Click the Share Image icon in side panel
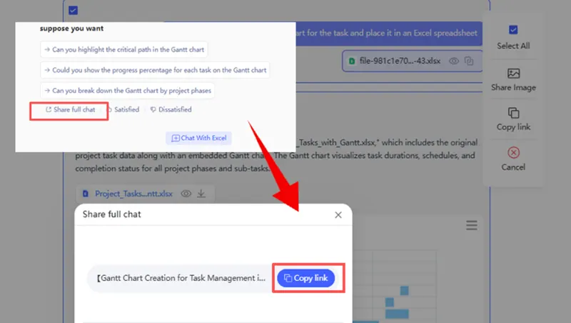 click(513, 74)
